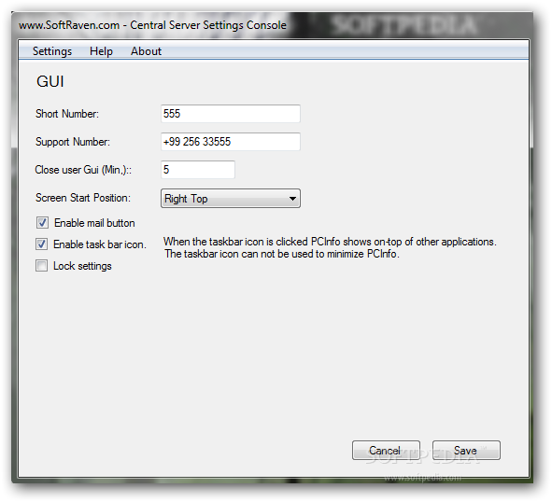Click the Save button
This screenshot has height=502, width=552.
pyautogui.click(x=466, y=451)
